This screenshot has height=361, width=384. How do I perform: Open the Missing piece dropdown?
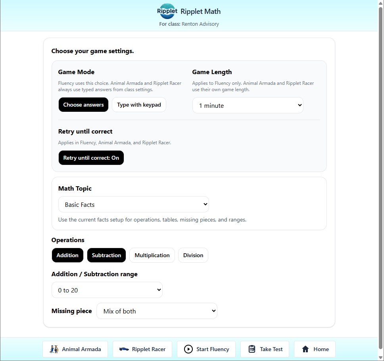click(157, 311)
